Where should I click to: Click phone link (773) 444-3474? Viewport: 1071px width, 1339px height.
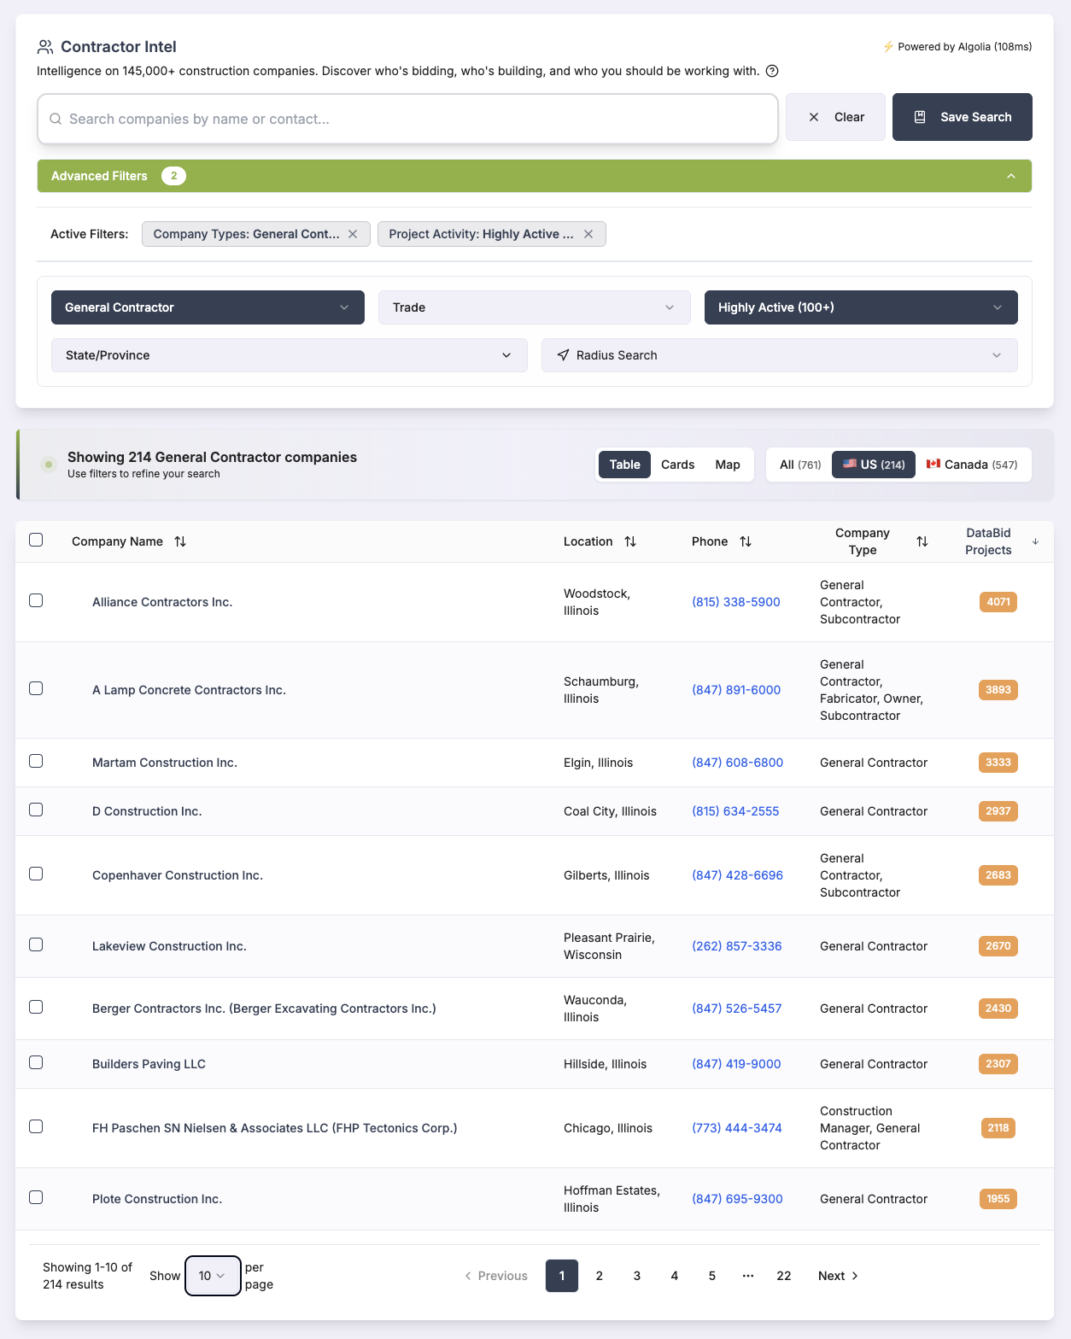click(737, 1128)
